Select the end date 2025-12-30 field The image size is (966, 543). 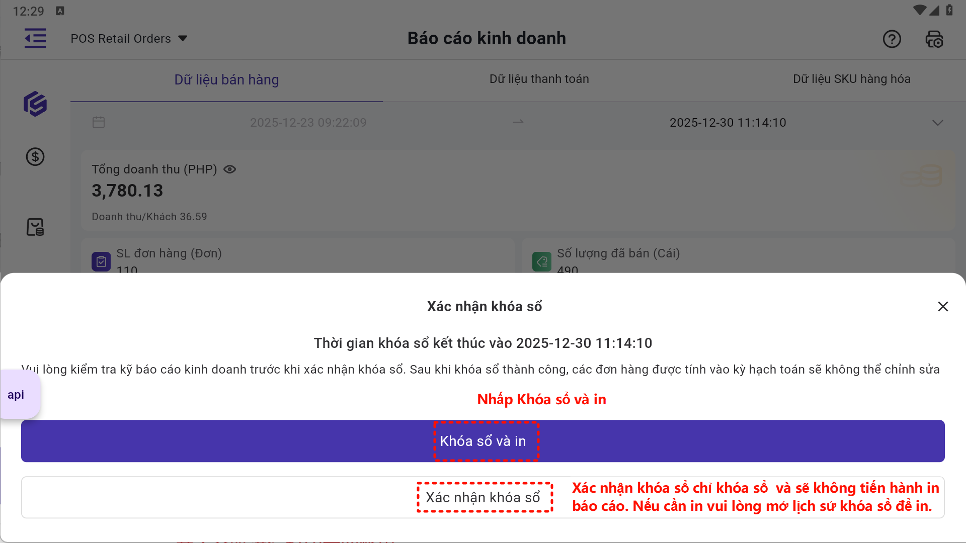coord(728,123)
